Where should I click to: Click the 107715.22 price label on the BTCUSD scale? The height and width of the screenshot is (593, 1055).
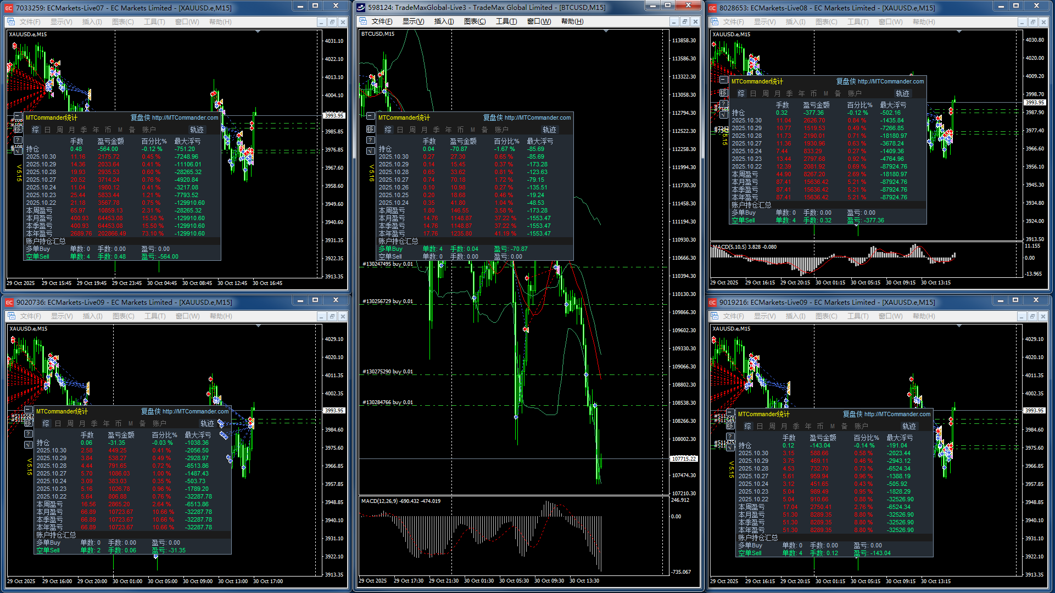684,458
